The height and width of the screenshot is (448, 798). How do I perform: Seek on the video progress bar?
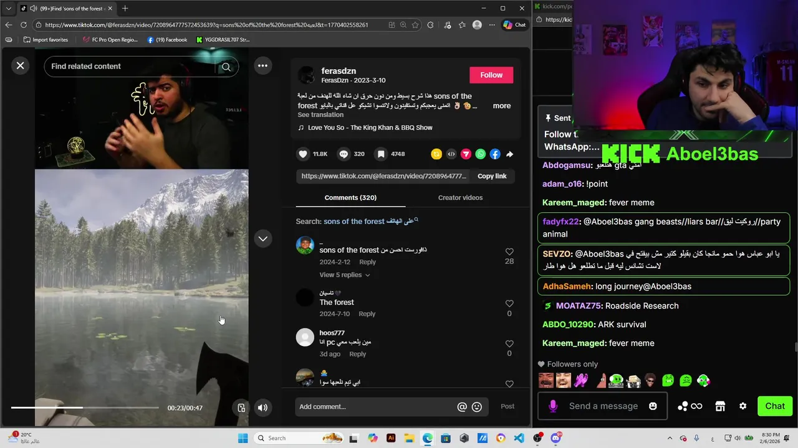85,408
